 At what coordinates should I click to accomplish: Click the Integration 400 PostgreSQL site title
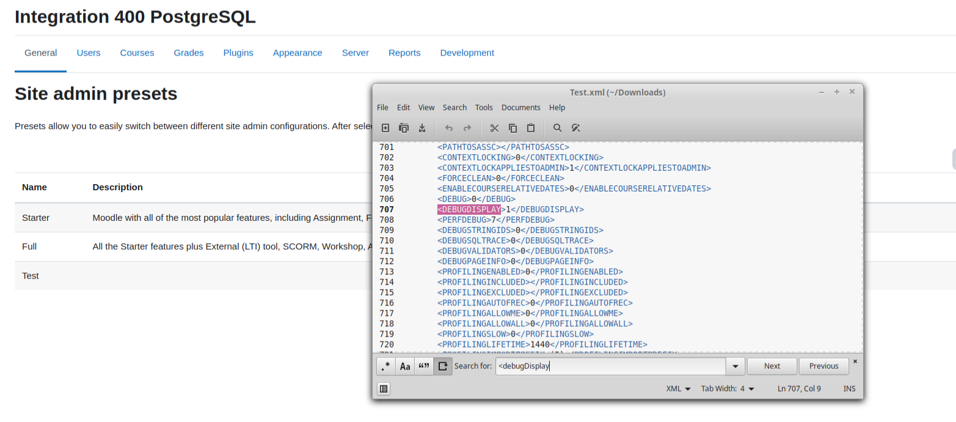point(135,17)
